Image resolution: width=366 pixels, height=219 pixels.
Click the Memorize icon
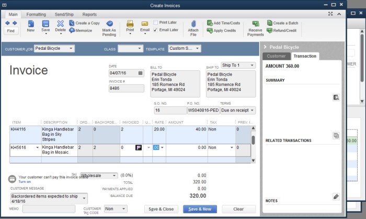point(72,30)
